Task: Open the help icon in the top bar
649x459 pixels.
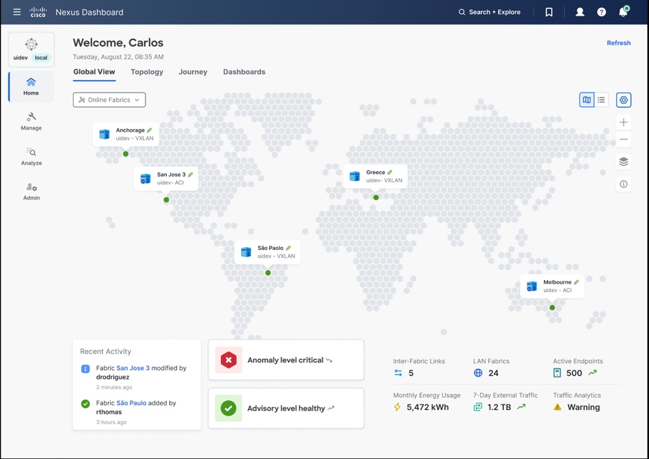Action: [x=601, y=11]
